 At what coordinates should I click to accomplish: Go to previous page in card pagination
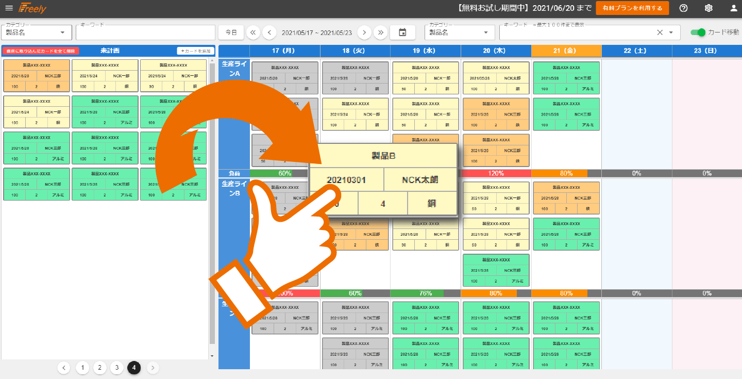point(64,368)
